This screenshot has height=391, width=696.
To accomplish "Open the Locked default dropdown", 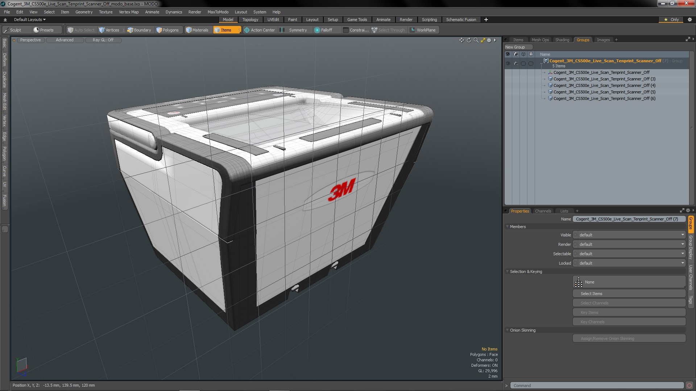I will click(631, 263).
